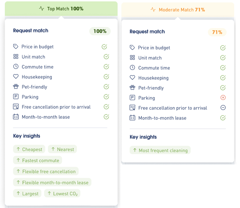Click the Fastest commute insight tag
240x208 pixels.
(x=35, y=160)
